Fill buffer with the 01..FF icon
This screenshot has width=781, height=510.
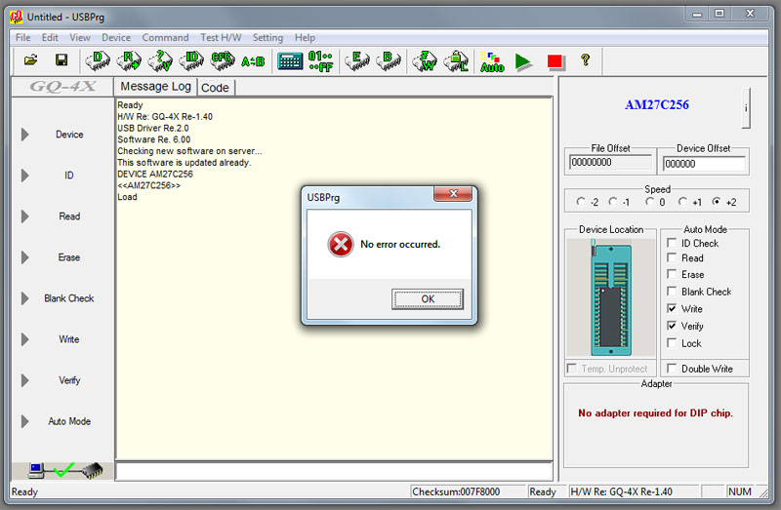(321, 61)
